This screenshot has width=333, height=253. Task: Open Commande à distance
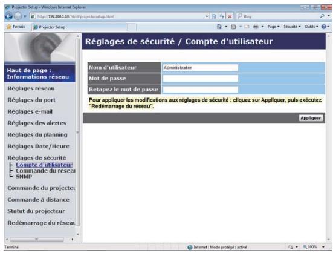coord(39,200)
